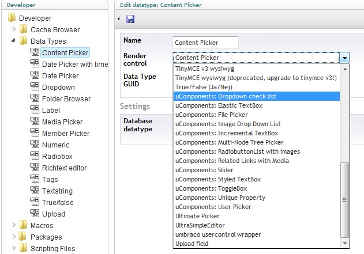This screenshot has height=254, width=364.
Task: Click the blue floppy disk save icon
Action: point(130,19)
